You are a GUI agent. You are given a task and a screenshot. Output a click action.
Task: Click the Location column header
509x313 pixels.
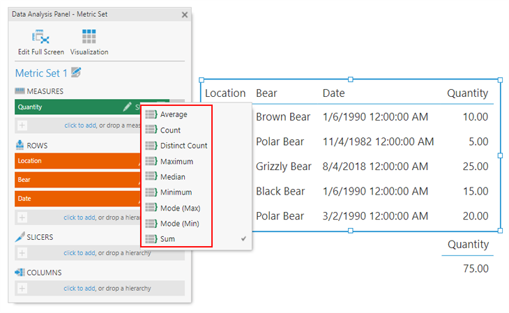pos(225,93)
